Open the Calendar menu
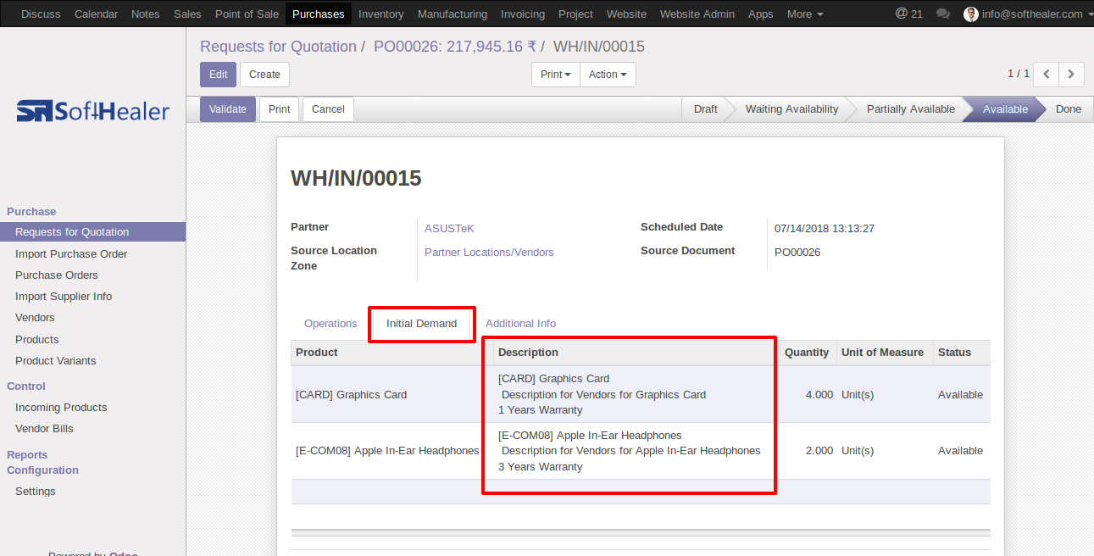This screenshot has width=1094, height=556. (96, 14)
